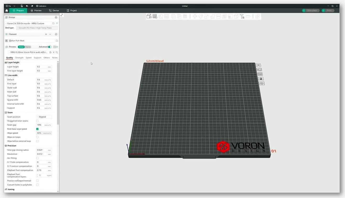Enable Wipe on loops checkbox
The width and height of the screenshot is (345, 198).
point(37,137)
